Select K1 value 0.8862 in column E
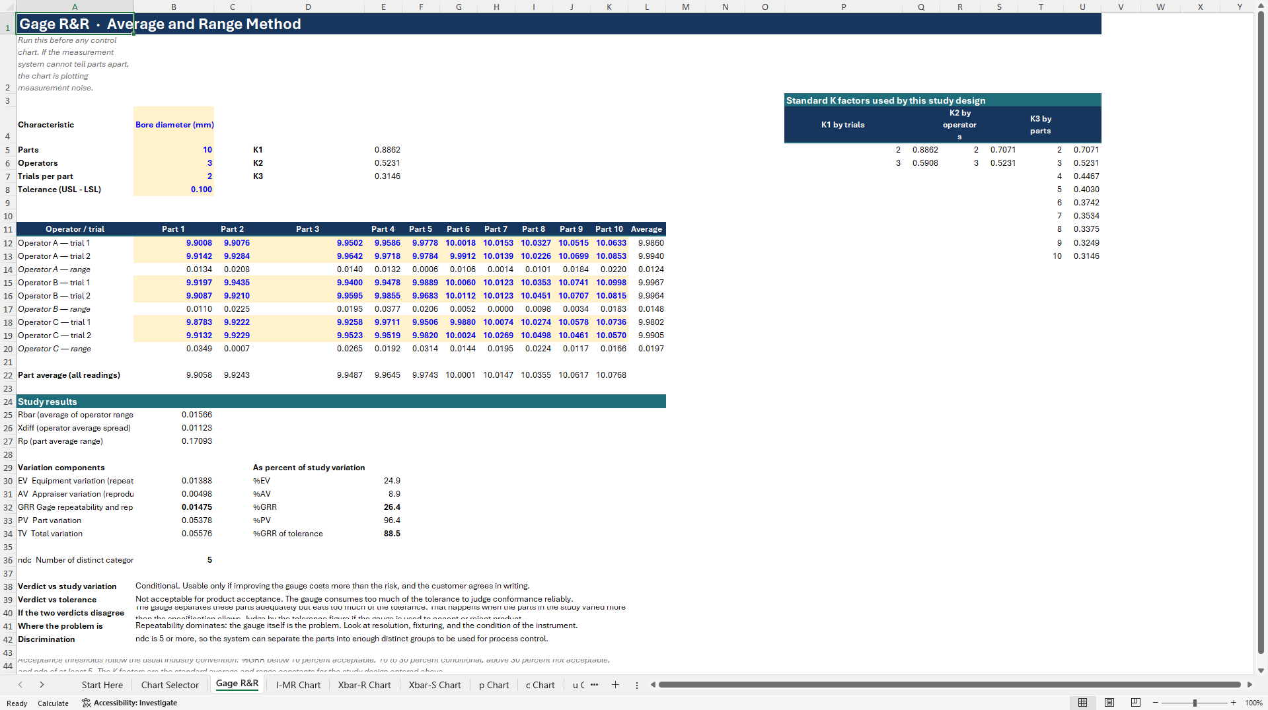1268x710 pixels. coord(383,150)
